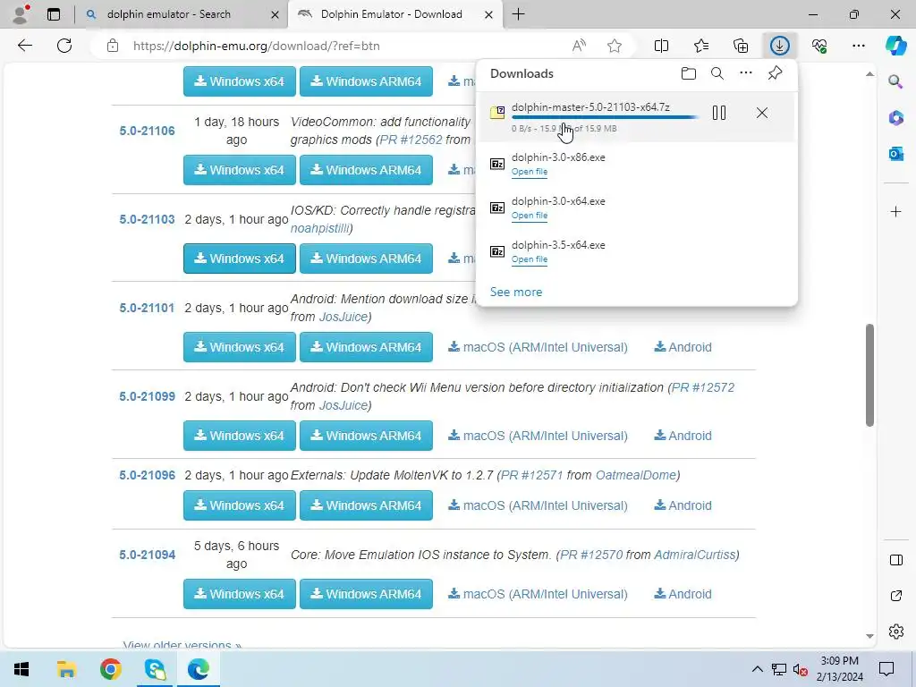Activate Read aloud icon

(579, 46)
